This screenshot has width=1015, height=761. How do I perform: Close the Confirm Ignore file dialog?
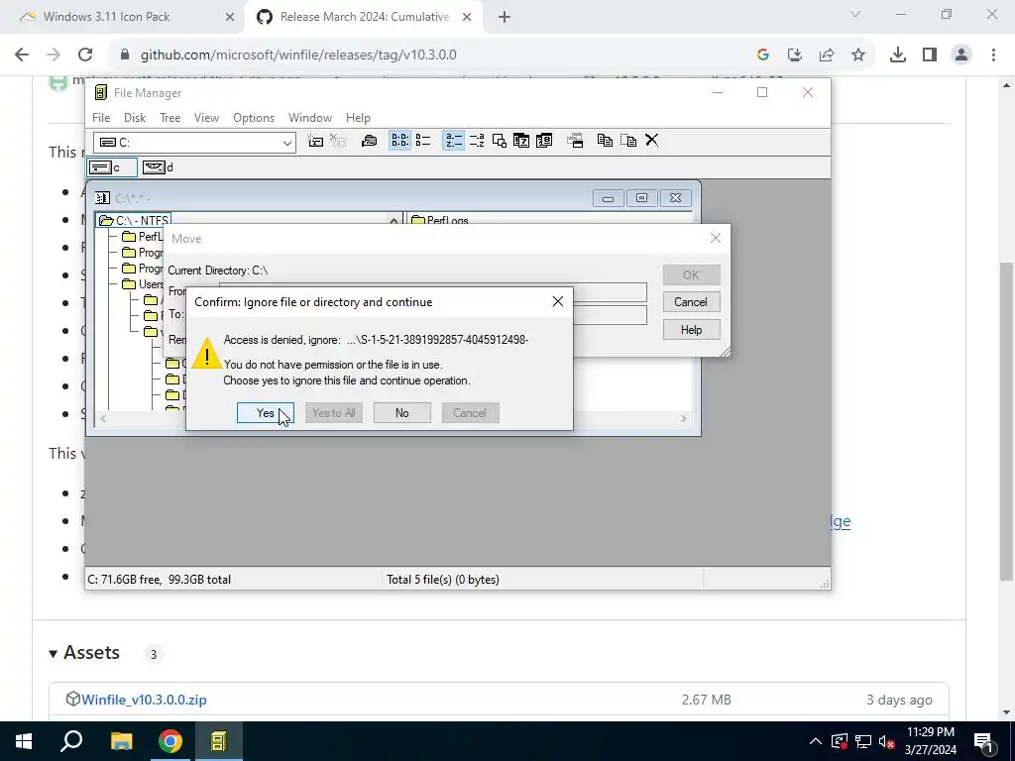click(558, 301)
